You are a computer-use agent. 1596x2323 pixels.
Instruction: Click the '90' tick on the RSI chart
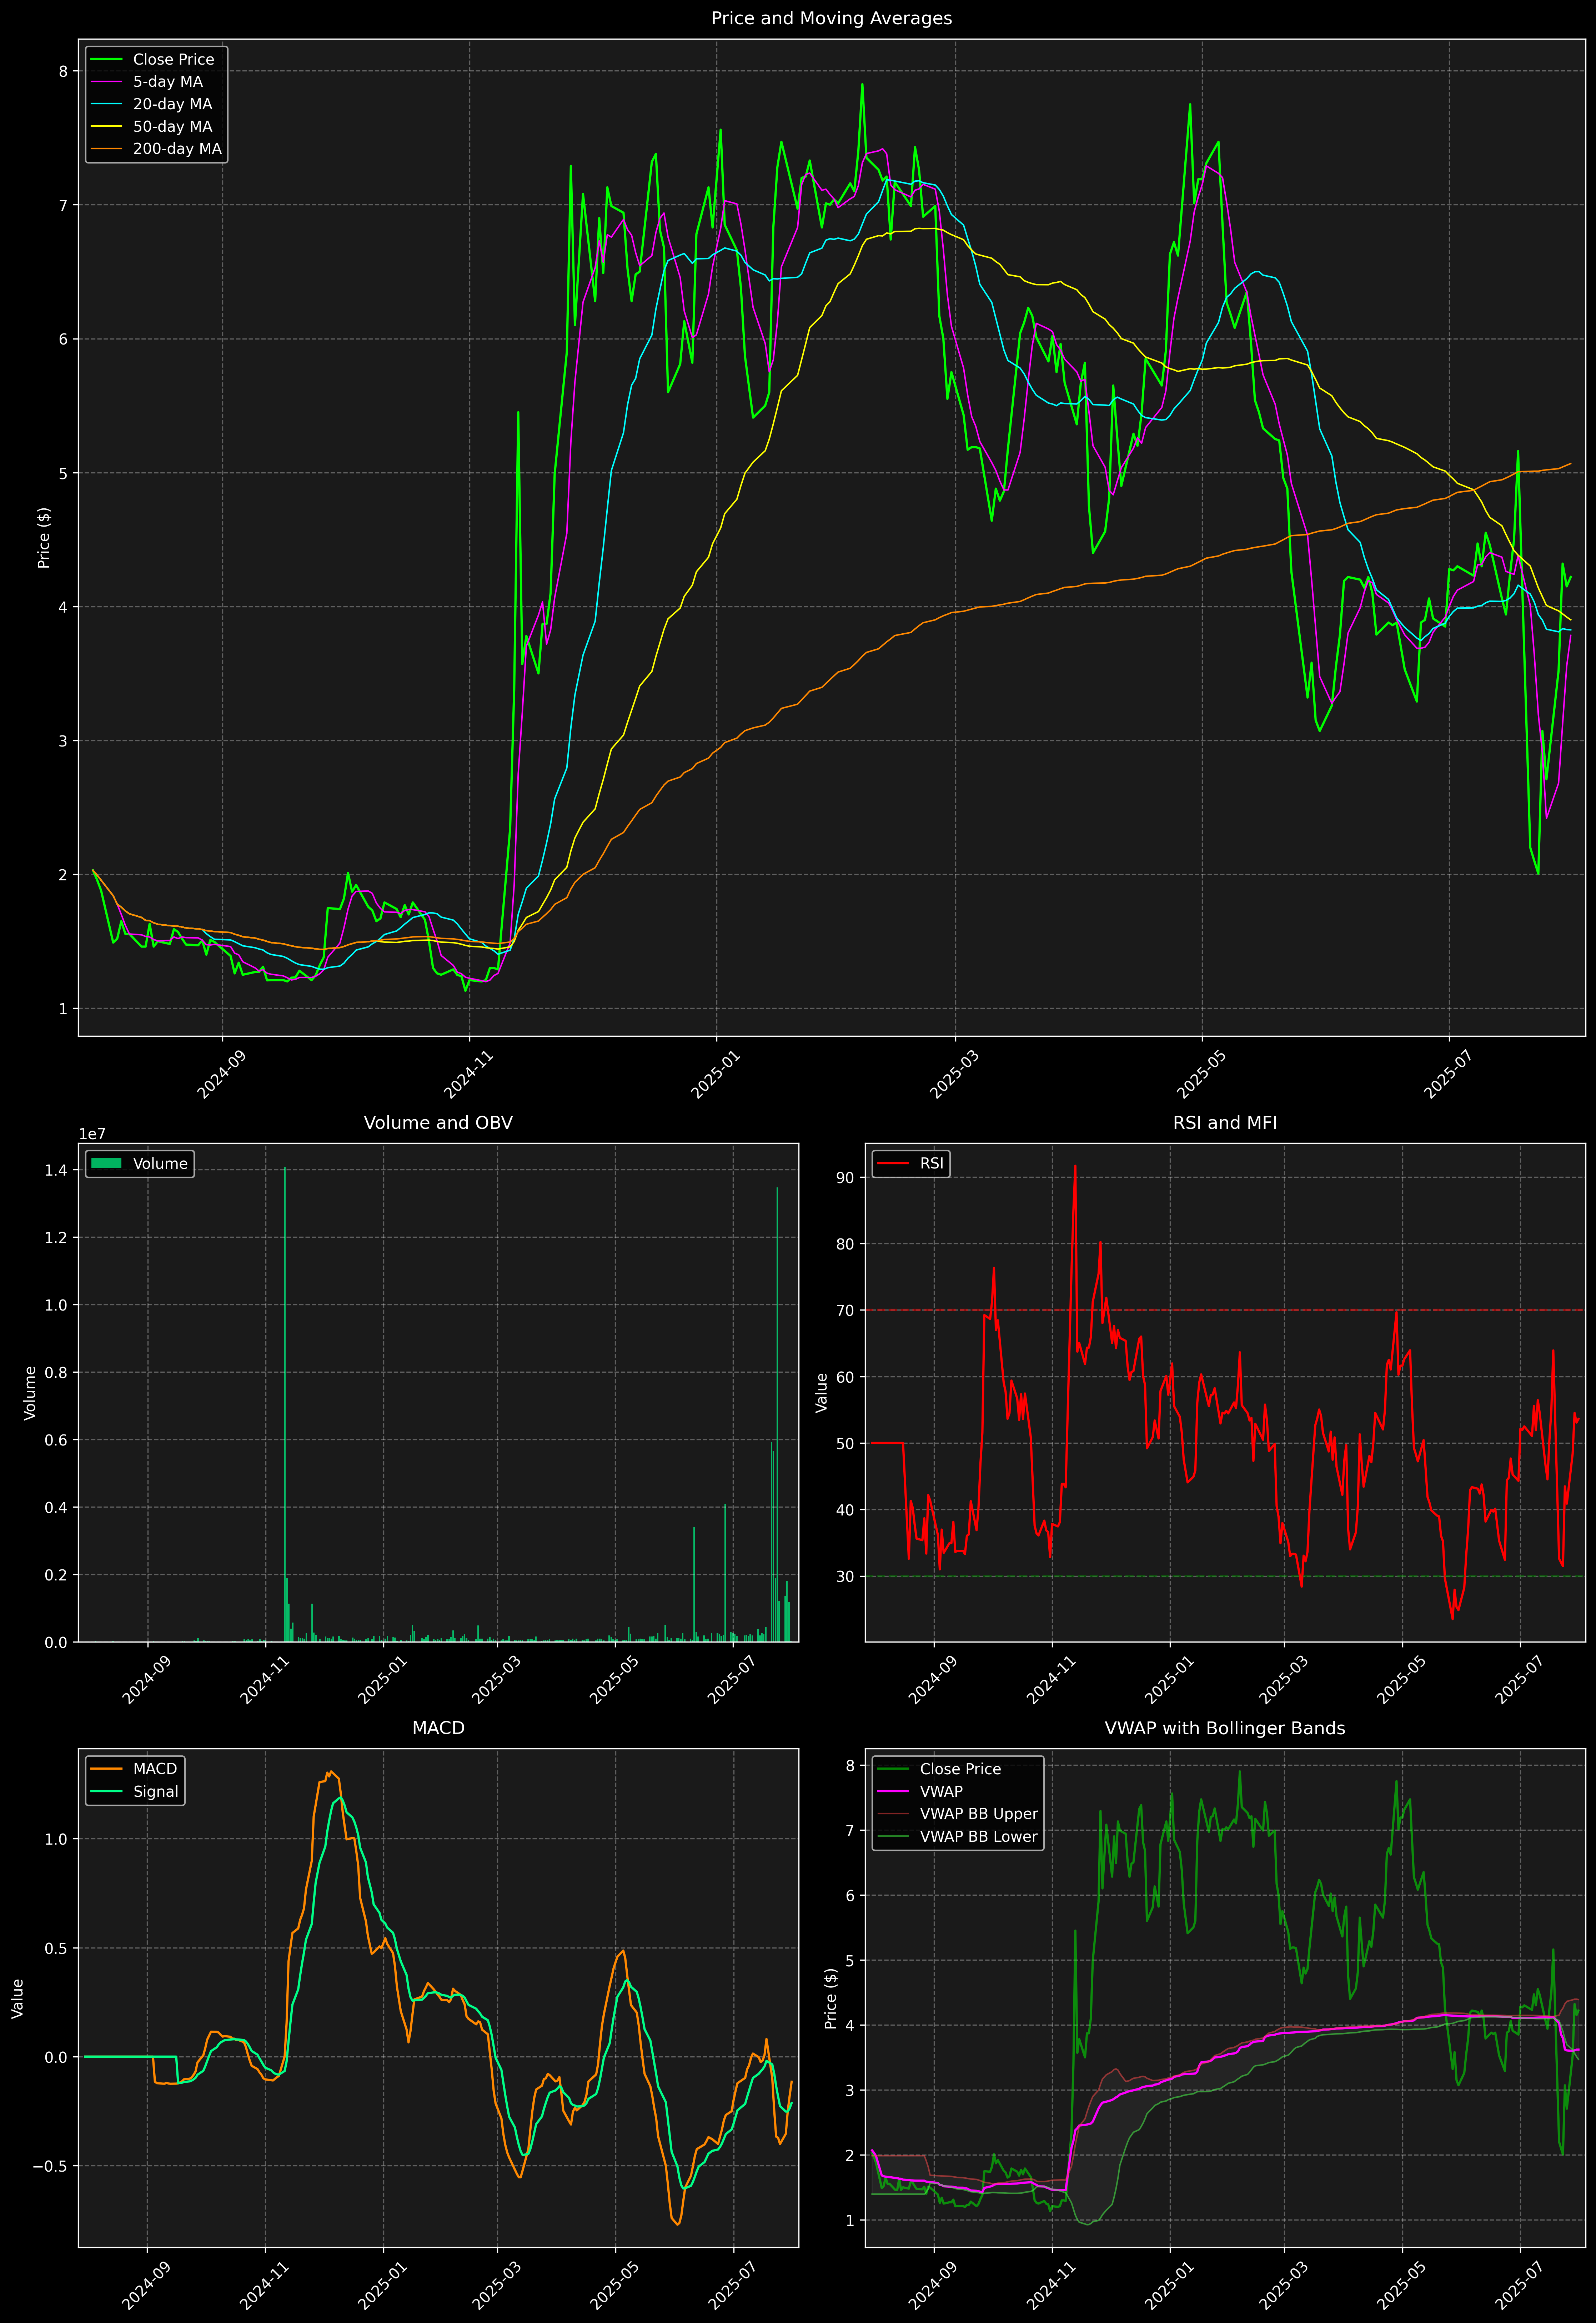click(845, 1177)
